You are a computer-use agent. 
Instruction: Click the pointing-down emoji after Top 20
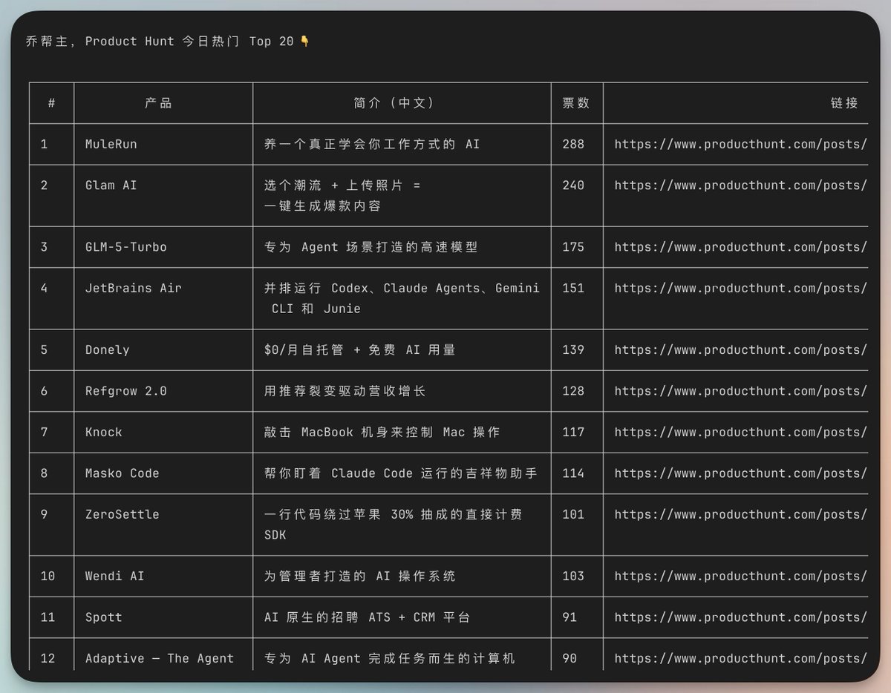pyautogui.click(x=304, y=42)
